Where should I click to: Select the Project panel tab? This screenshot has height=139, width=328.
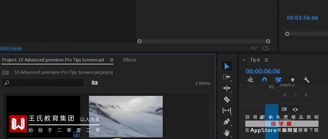point(53,60)
